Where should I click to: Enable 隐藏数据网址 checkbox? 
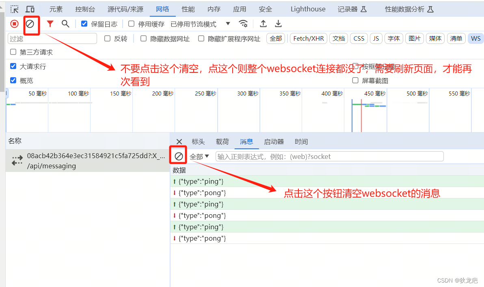click(143, 39)
